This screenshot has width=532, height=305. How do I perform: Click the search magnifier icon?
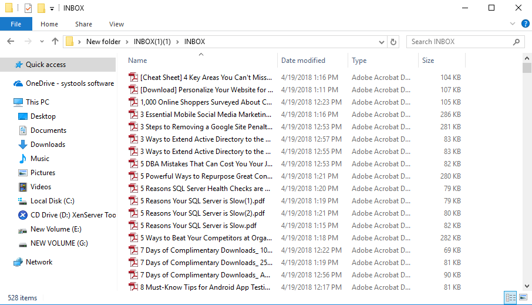click(516, 42)
